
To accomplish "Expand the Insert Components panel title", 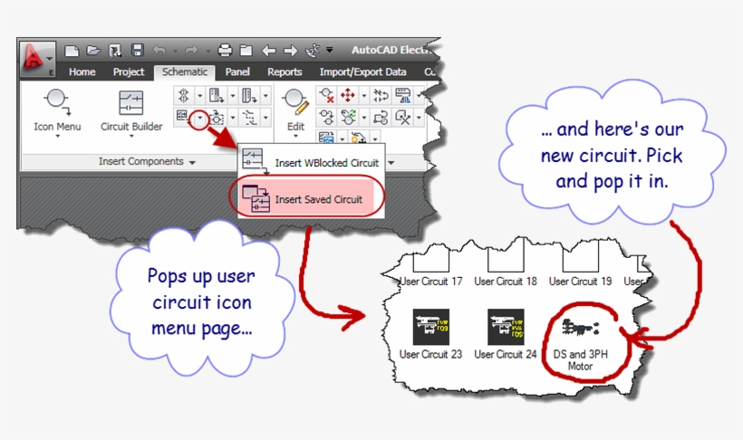I will pos(147,161).
